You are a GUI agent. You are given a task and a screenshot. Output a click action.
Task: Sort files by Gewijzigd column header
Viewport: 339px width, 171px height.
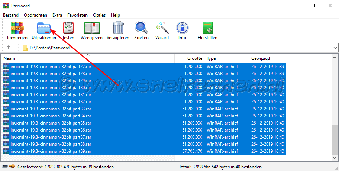(267, 58)
